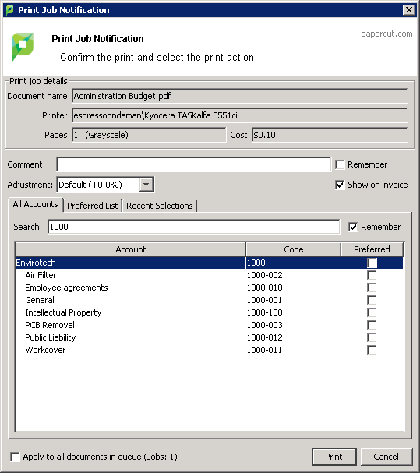Click the Print button
The height and width of the screenshot is (473, 420).
[334, 457]
